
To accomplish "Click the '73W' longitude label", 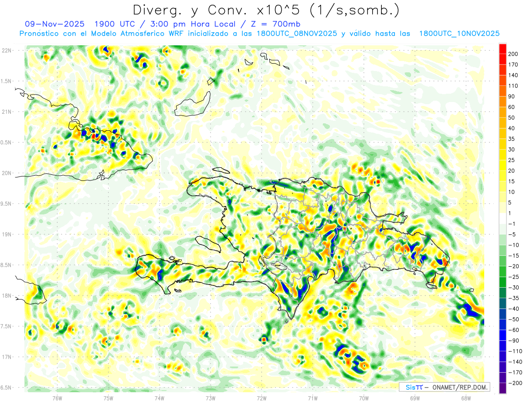I will tap(211, 398).
